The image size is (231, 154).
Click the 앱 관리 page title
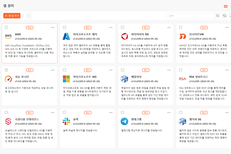[8, 6]
